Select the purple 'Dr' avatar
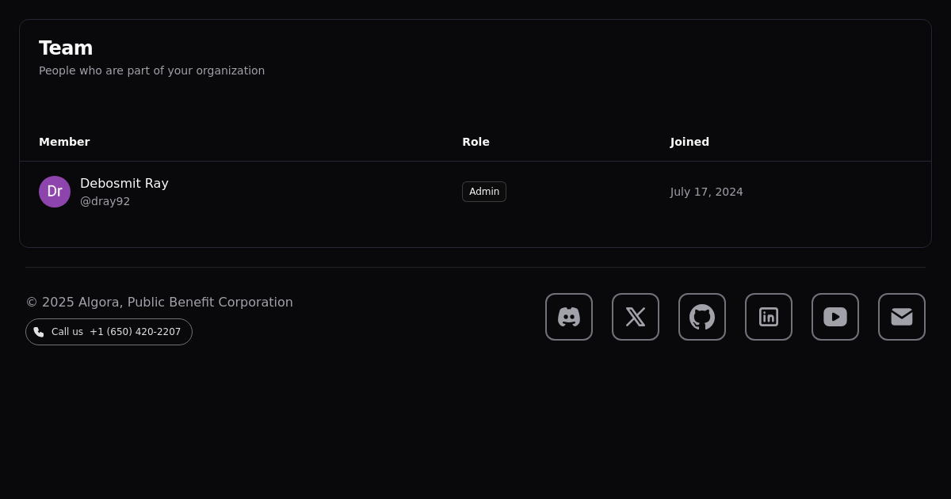Image resolution: width=951 pixels, height=499 pixels. [x=55, y=192]
